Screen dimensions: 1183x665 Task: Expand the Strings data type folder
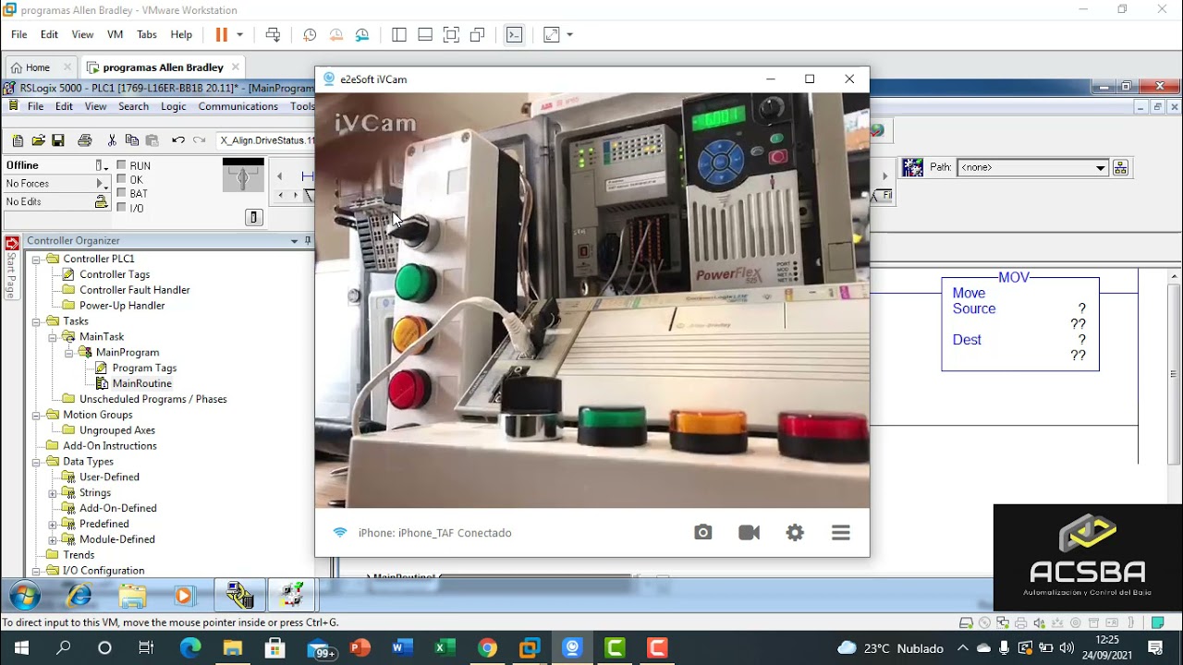pyautogui.click(x=53, y=493)
